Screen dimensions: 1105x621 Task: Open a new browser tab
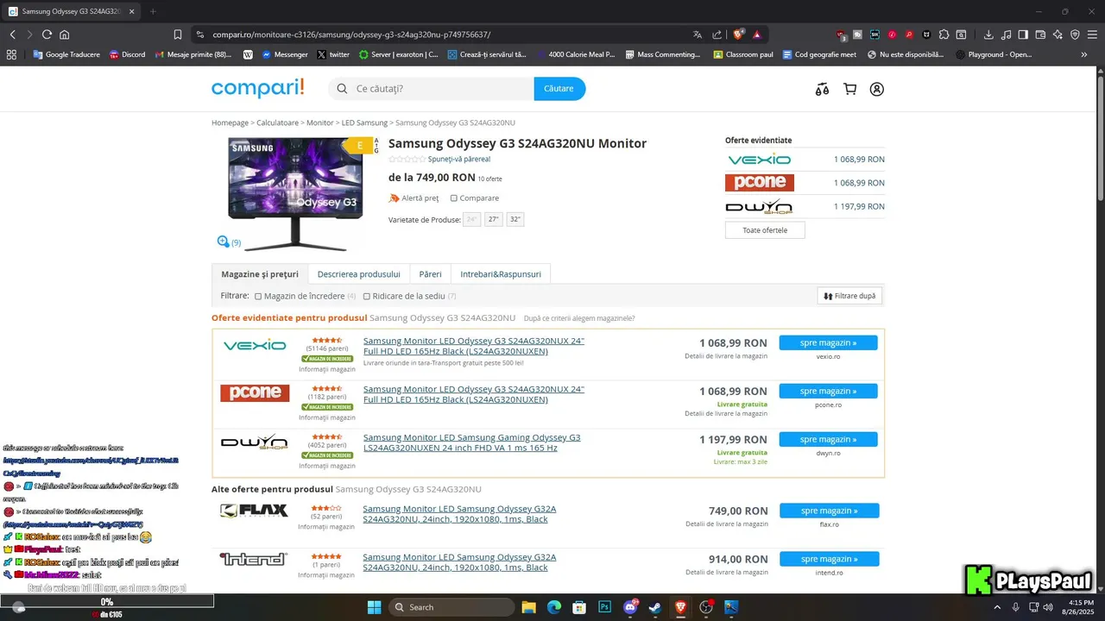pos(153,11)
